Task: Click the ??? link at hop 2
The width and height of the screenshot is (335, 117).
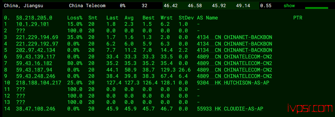Action: pos(21,31)
